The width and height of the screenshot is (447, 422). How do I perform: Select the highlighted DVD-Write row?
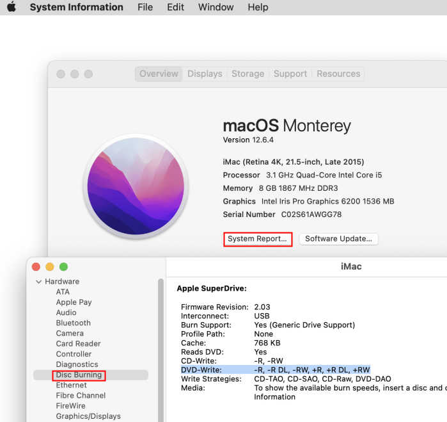pyautogui.click(x=275, y=369)
